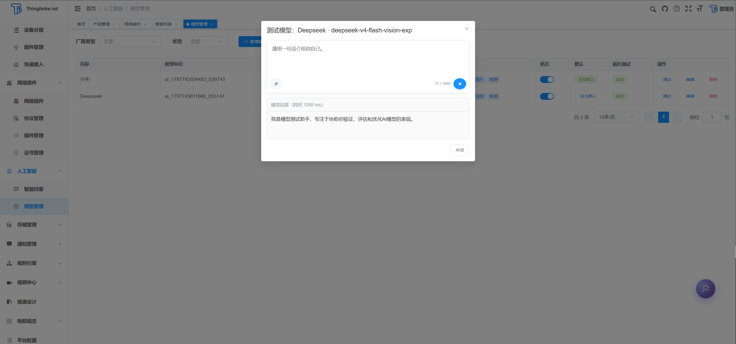Expand the 物联组态 sidebar group

click(x=34, y=321)
